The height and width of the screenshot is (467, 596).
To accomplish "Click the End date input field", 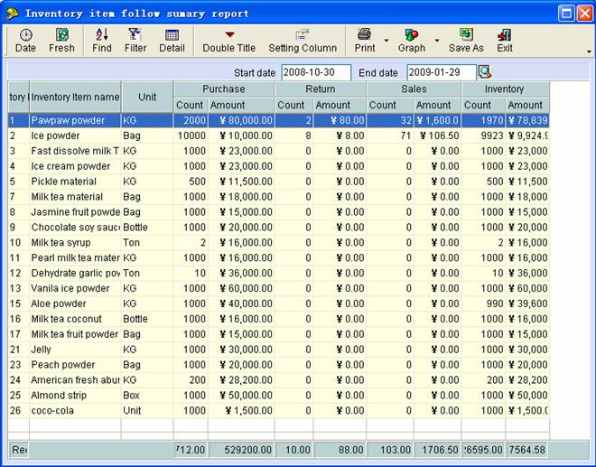I will click(442, 72).
